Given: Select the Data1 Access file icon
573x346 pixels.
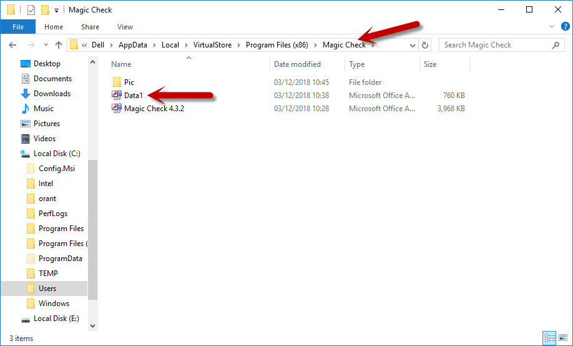Looking at the screenshot, I should [117, 95].
